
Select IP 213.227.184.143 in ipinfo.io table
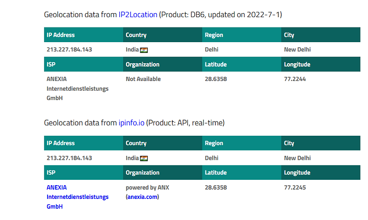69,158
